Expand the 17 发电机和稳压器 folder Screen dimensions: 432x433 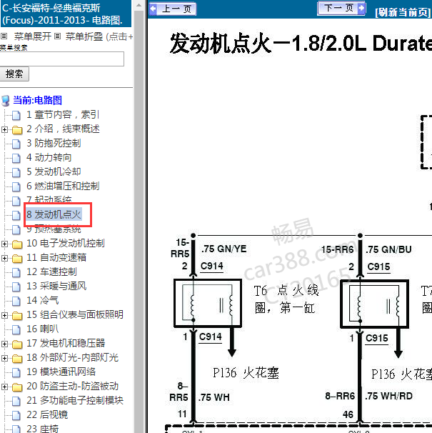[4, 344]
